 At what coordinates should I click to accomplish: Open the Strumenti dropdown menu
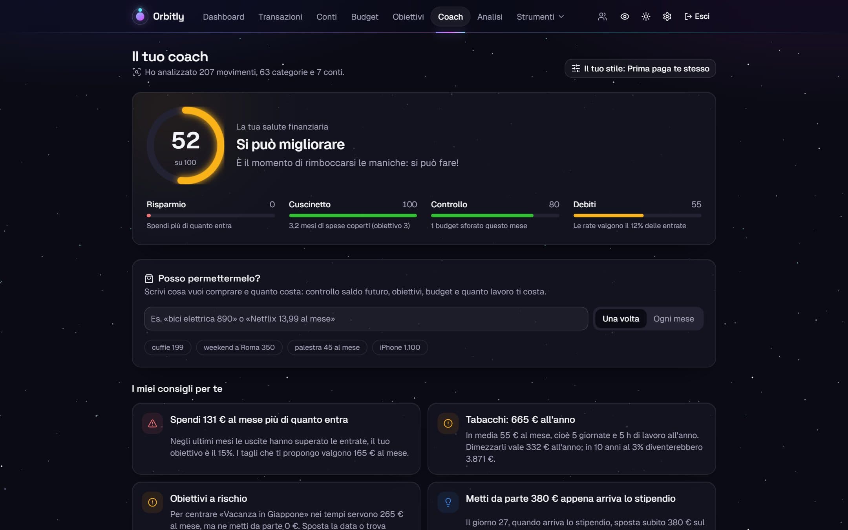[540, 17]
